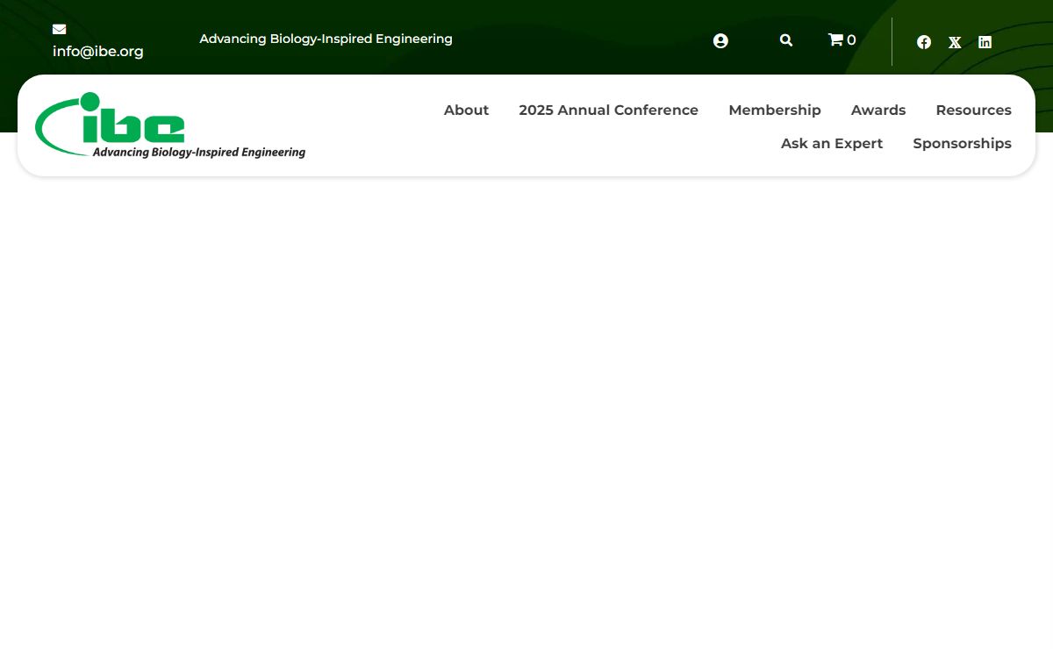Visit the Facebook page icon
1053x649 pixels.
pos(924,42)
